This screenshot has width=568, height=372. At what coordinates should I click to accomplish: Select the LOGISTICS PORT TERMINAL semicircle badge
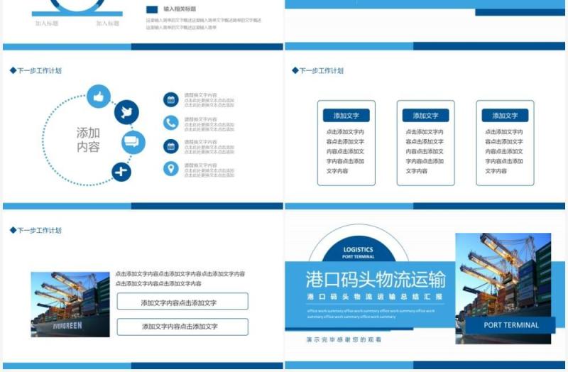[x=359, y=249]
